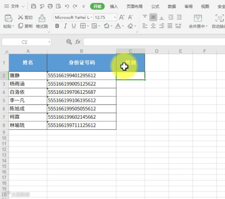
Task: Activate 格式刷 format painter
Action: coord(42,21)
